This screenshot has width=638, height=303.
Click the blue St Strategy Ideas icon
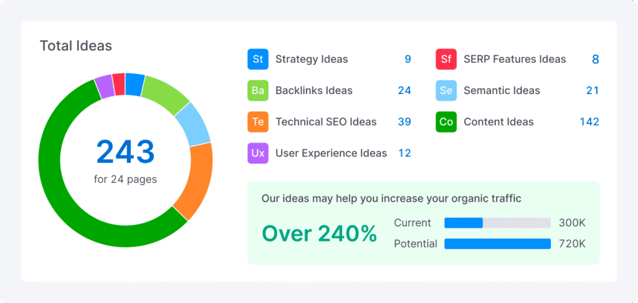(257, 59)
